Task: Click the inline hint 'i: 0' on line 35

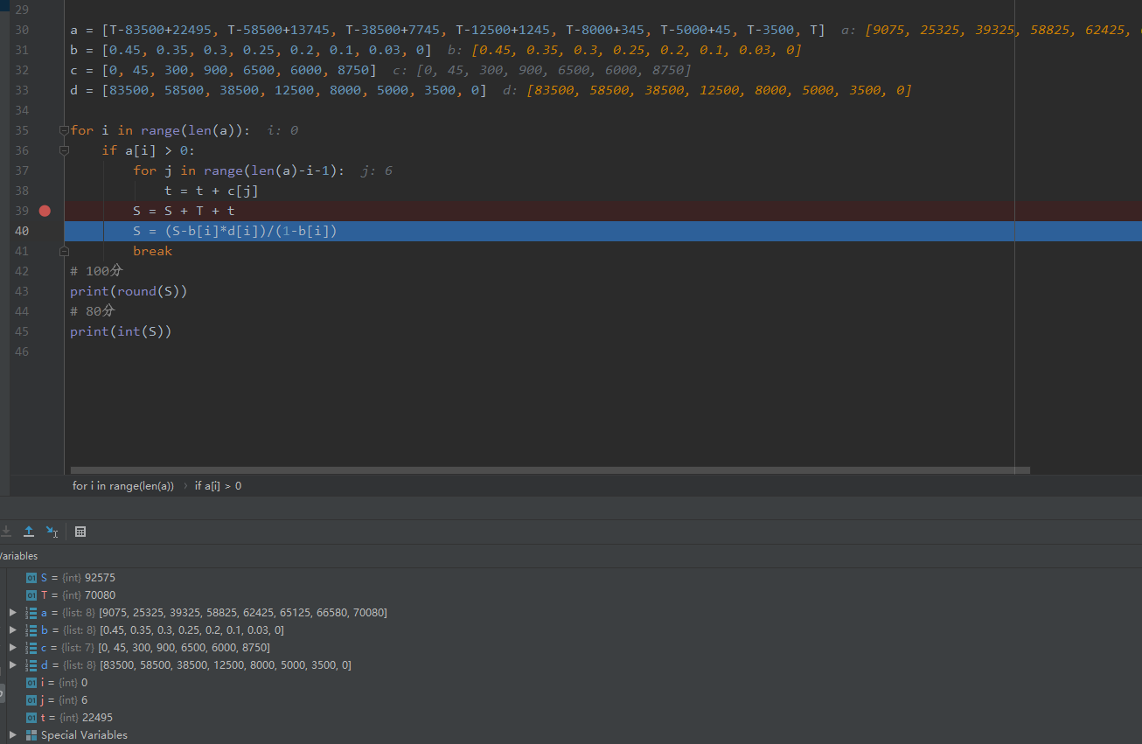Action: point(282,130)
